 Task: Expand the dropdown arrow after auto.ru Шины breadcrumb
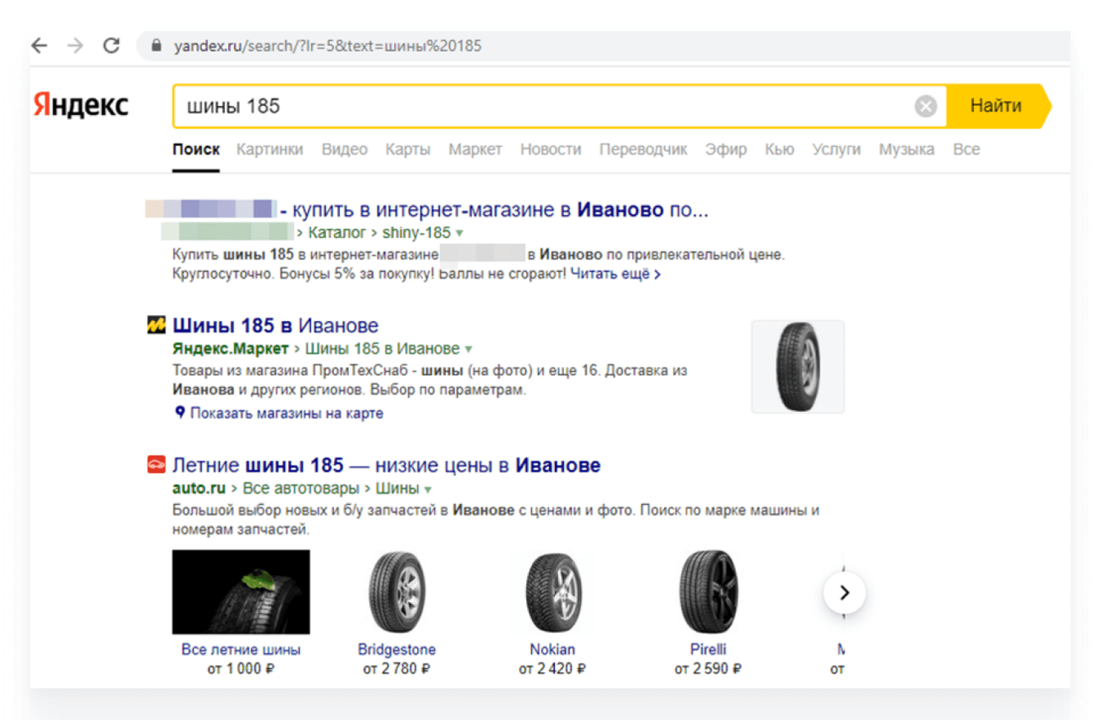[428, 489]
